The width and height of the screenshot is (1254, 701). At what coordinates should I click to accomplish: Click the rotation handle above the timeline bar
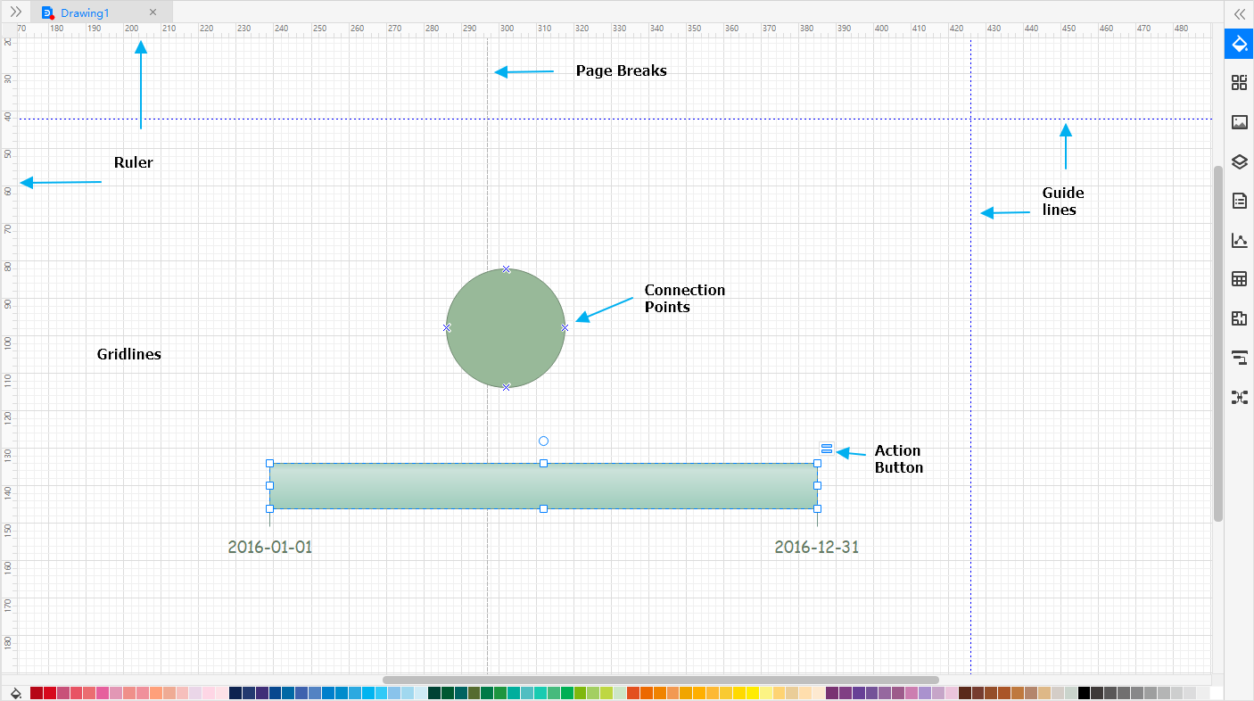(543, 441)
